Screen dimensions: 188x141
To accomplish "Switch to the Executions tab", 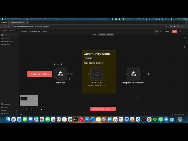I will [x=102, y=34].
